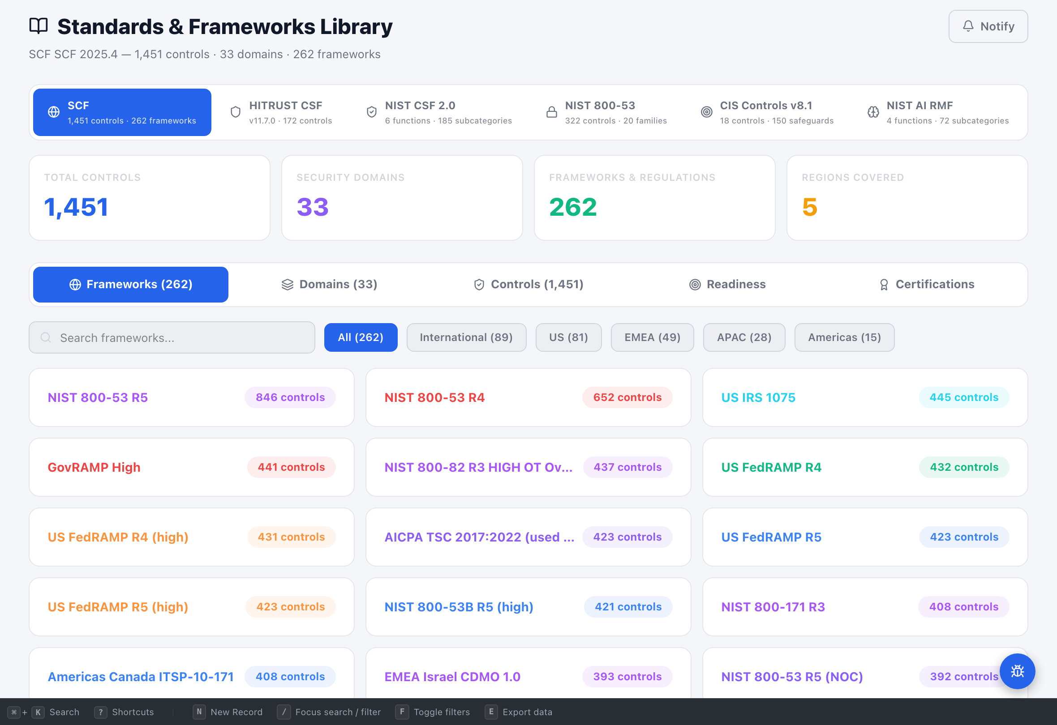Click the lock icon on the NIST 800-53 card

552,112
